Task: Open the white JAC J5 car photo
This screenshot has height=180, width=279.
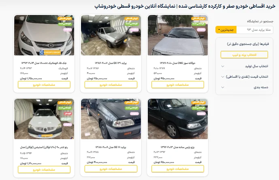Action: pos(44,35)
